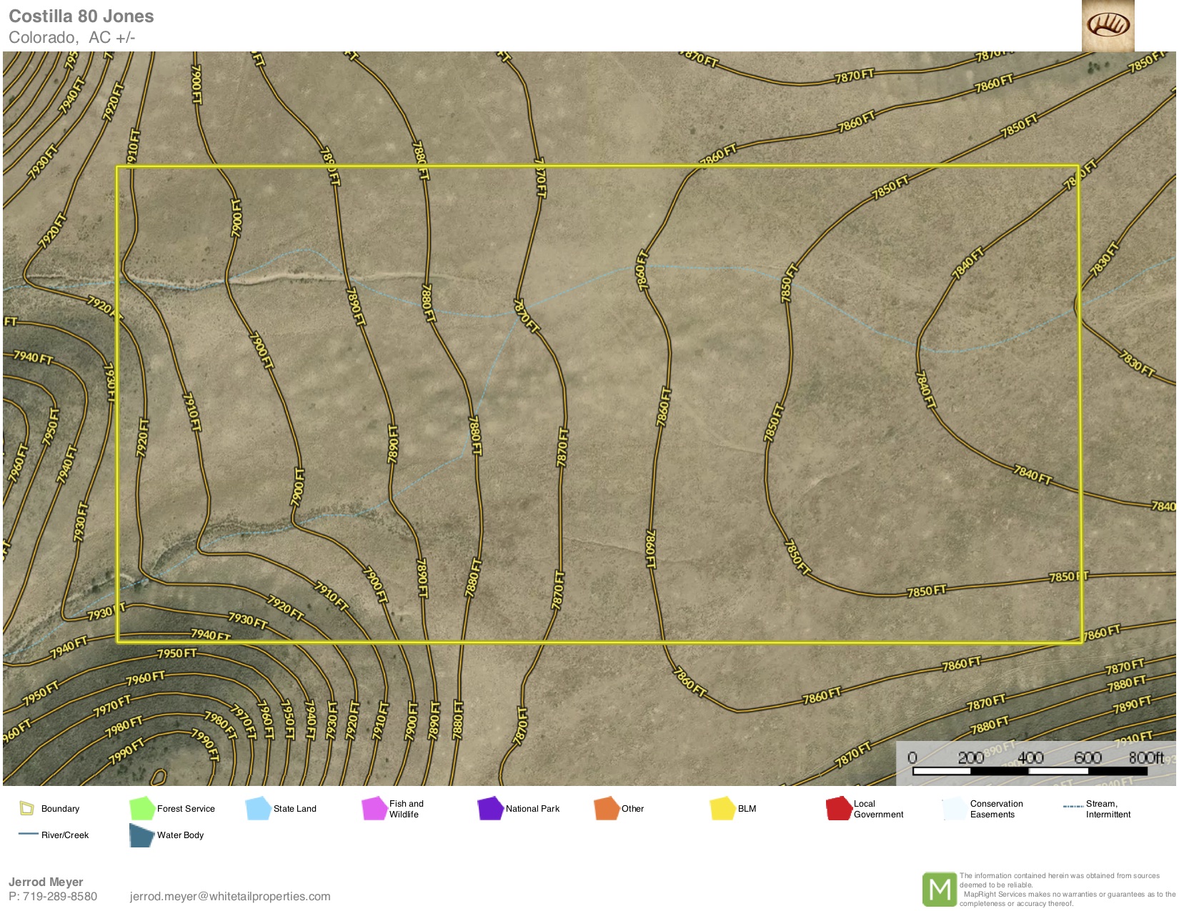Click the Jerrod Meyer agent name
Image resolution: width=1179 pixels, height=911 pixels.
pyautogui.click(x=46, y=882)
